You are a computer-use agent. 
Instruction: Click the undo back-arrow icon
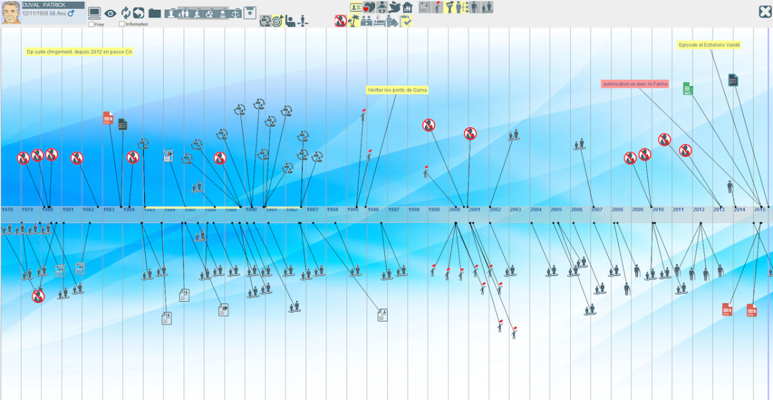pyautogui.click(x=138, y=13)
